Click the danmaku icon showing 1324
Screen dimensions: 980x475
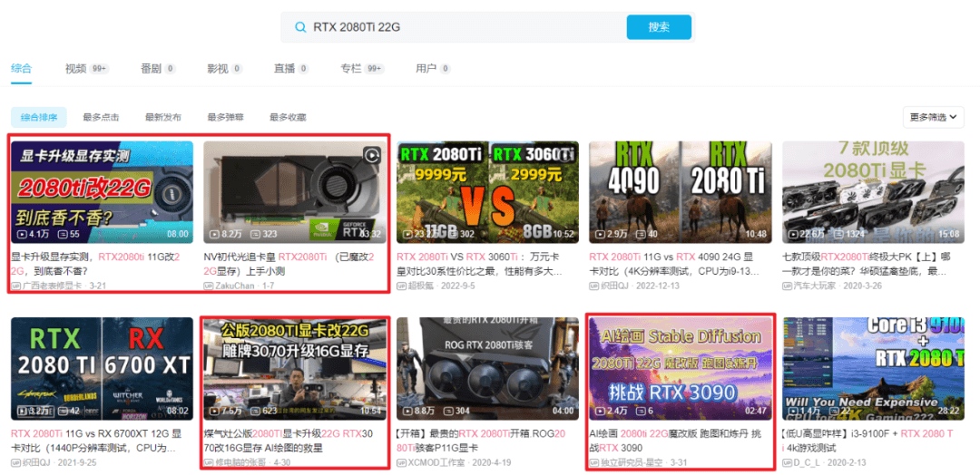(x=838, y=234)
